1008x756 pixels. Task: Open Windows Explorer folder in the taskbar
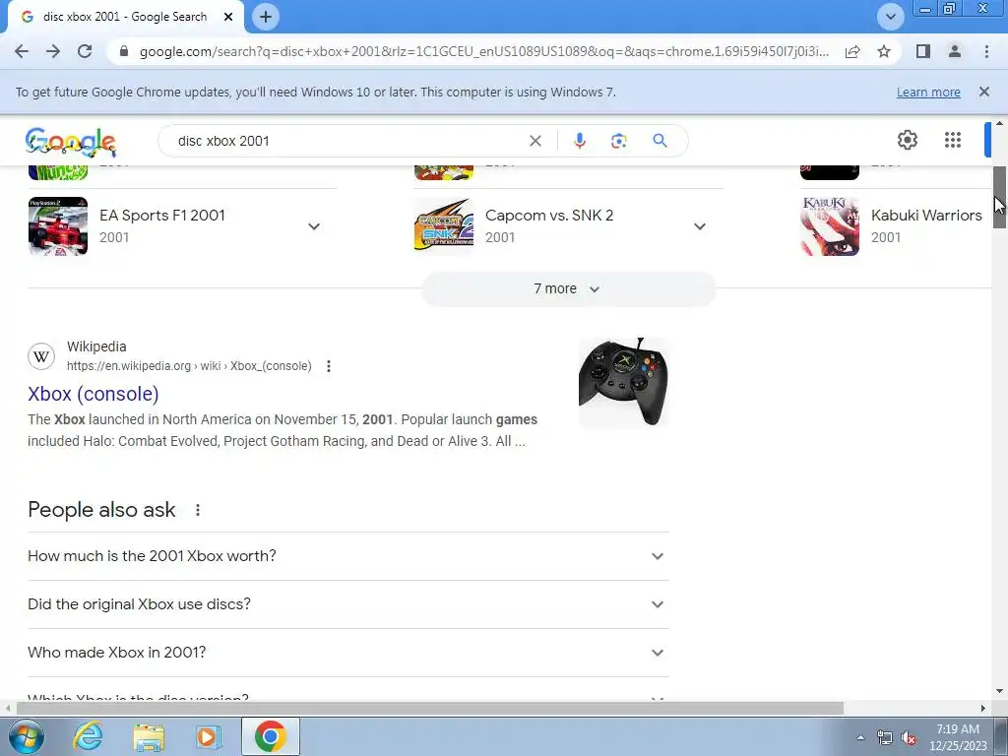point(149,737)
